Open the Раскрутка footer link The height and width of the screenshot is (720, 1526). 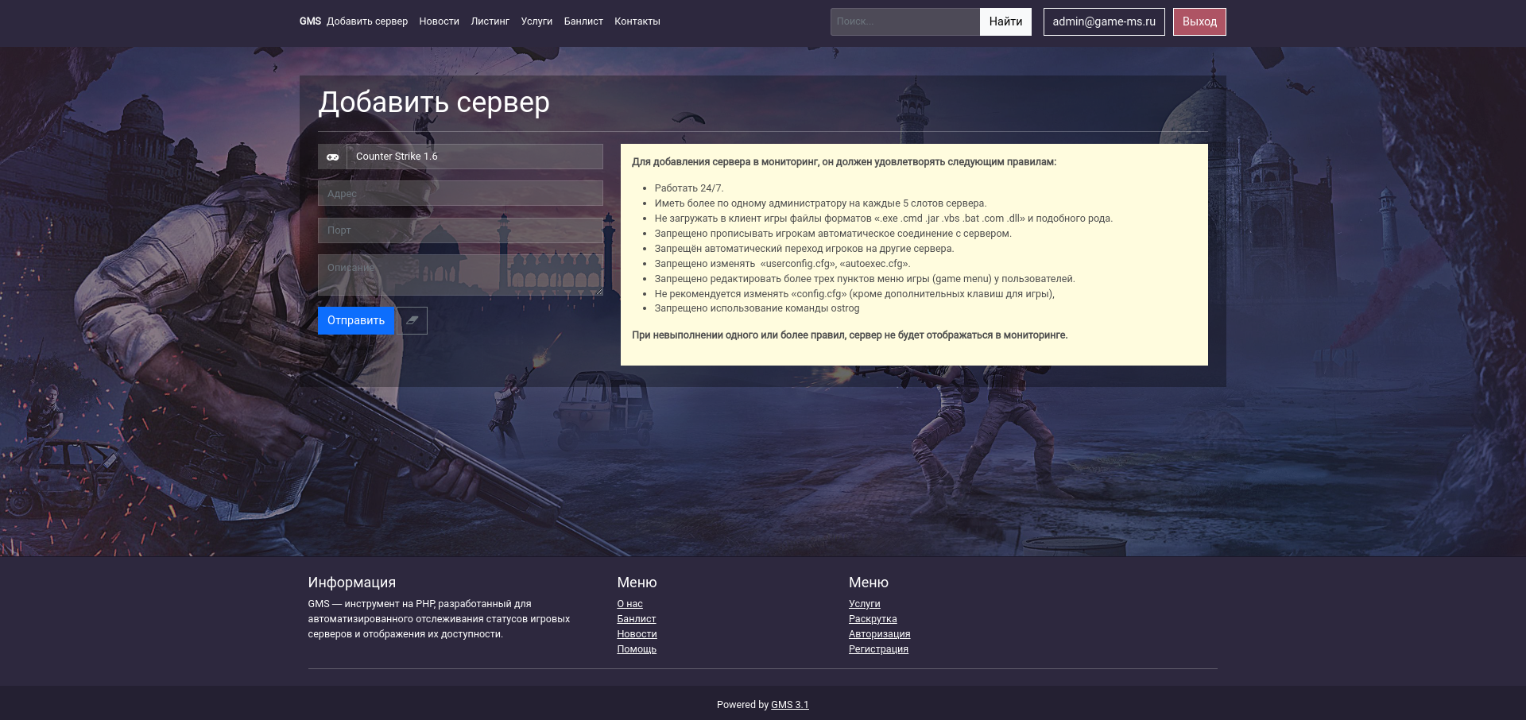pyautogui.click(x=873, y=619)
